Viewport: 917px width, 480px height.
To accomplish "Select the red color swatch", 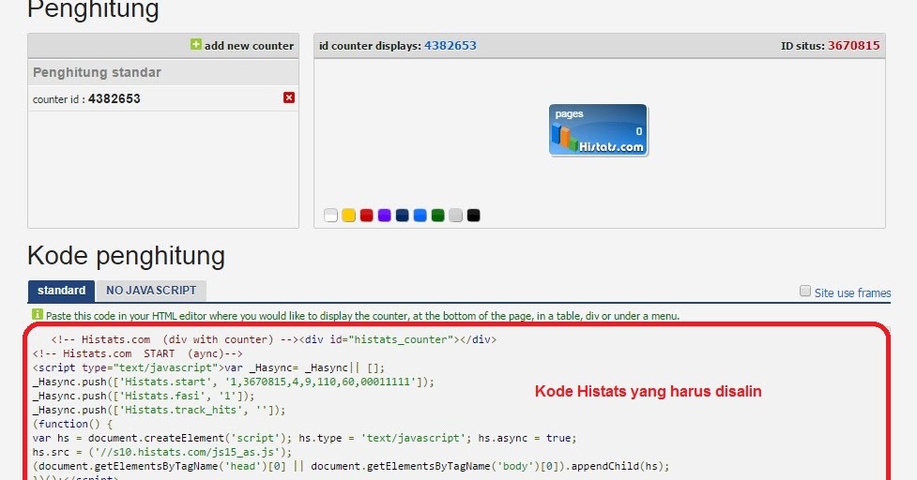I will tap(367, 216).
